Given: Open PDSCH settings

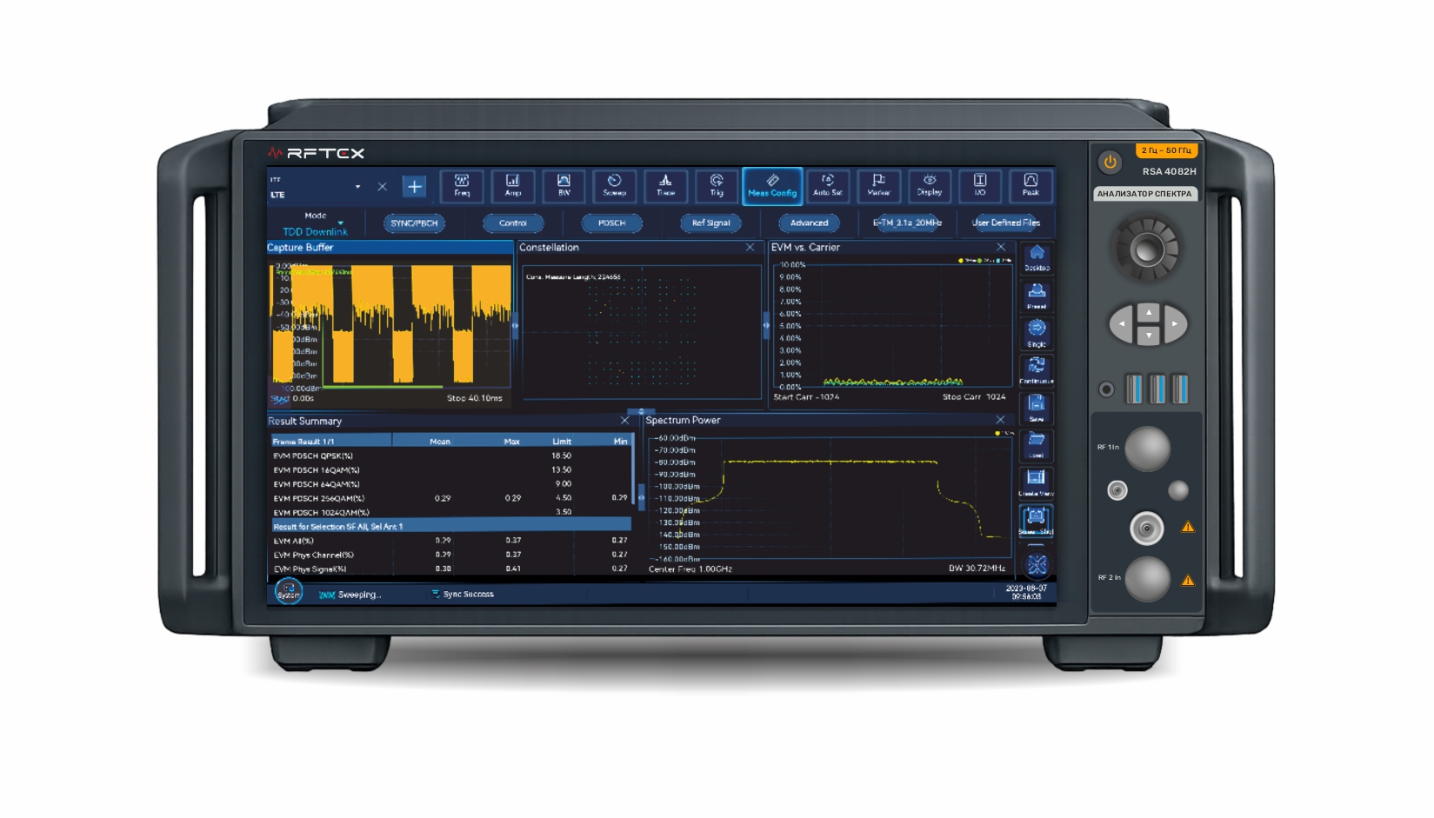Looking at the screenshot, I should (x=611, y=223).
